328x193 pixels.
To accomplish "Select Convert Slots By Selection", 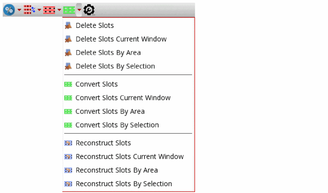I will click(x=117, y=125).
